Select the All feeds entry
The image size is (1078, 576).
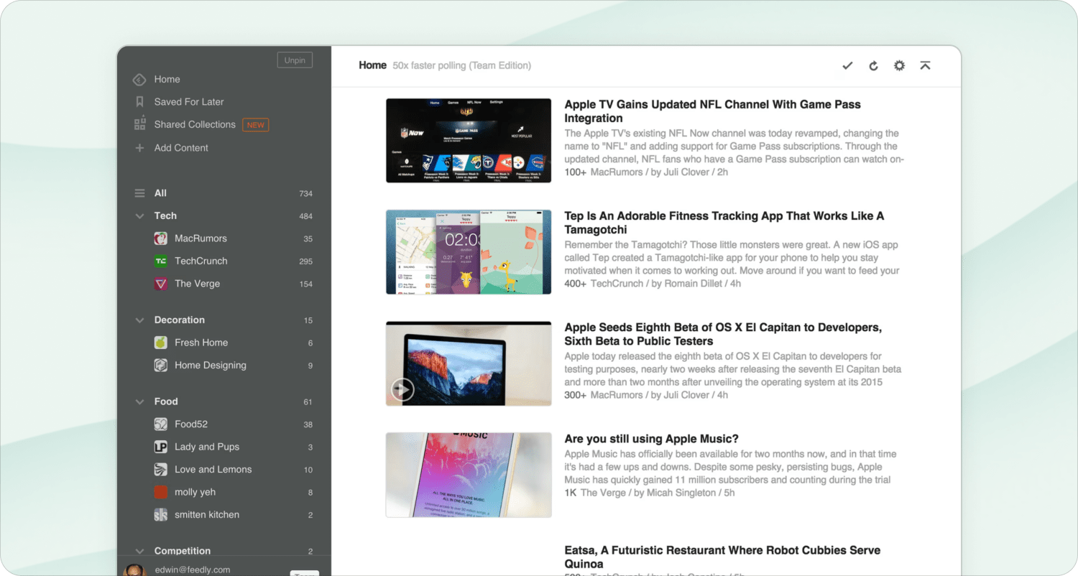[160, 193]
